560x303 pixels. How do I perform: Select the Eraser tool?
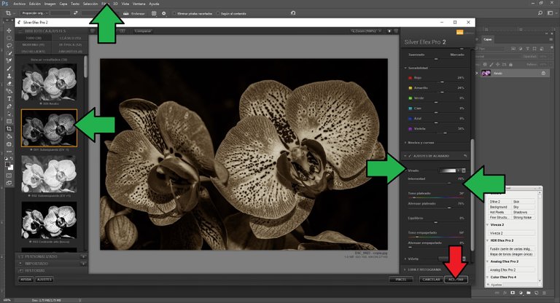pyautogui.click(x=9, y=84)
